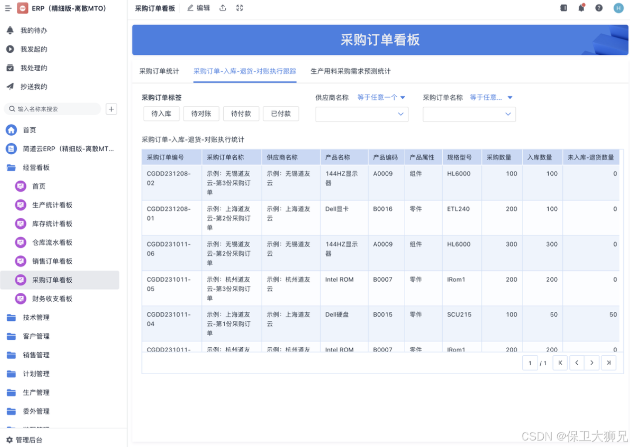Click the red ERP app logo
The image size is (630, 447).
[x=22, y=8]
